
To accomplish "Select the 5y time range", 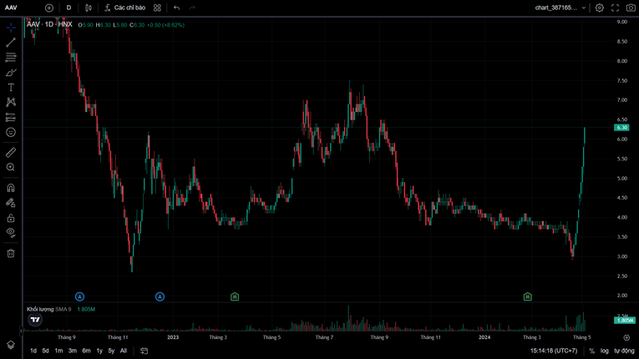I will click(x=111, y=351).
